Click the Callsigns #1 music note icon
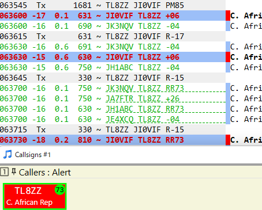The height and width of the screenshot is (210, 262). 8,154
